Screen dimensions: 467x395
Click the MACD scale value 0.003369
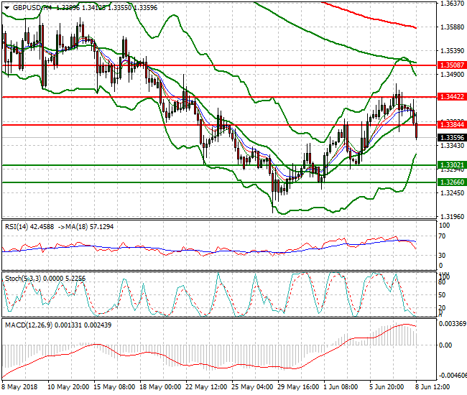(x=451, y=323)
